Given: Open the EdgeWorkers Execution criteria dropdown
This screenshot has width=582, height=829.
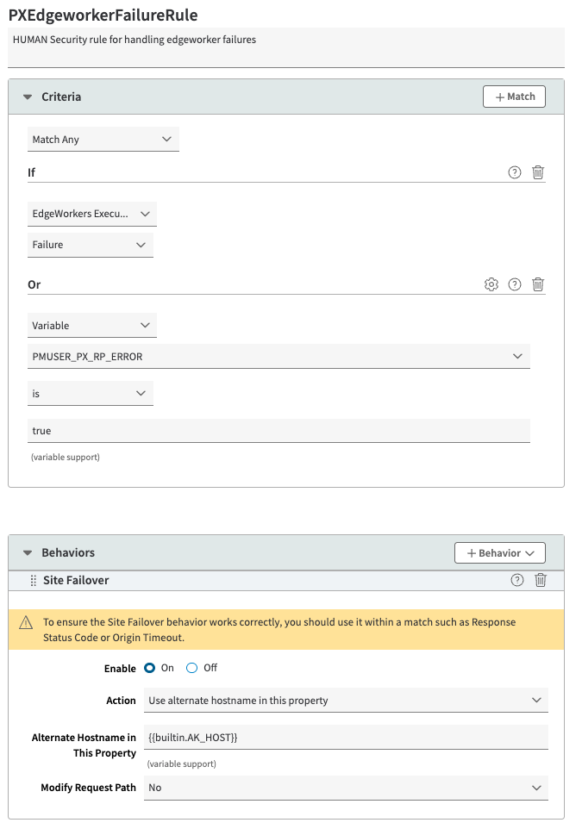Looking at the screenshot, I should [91, 214].
